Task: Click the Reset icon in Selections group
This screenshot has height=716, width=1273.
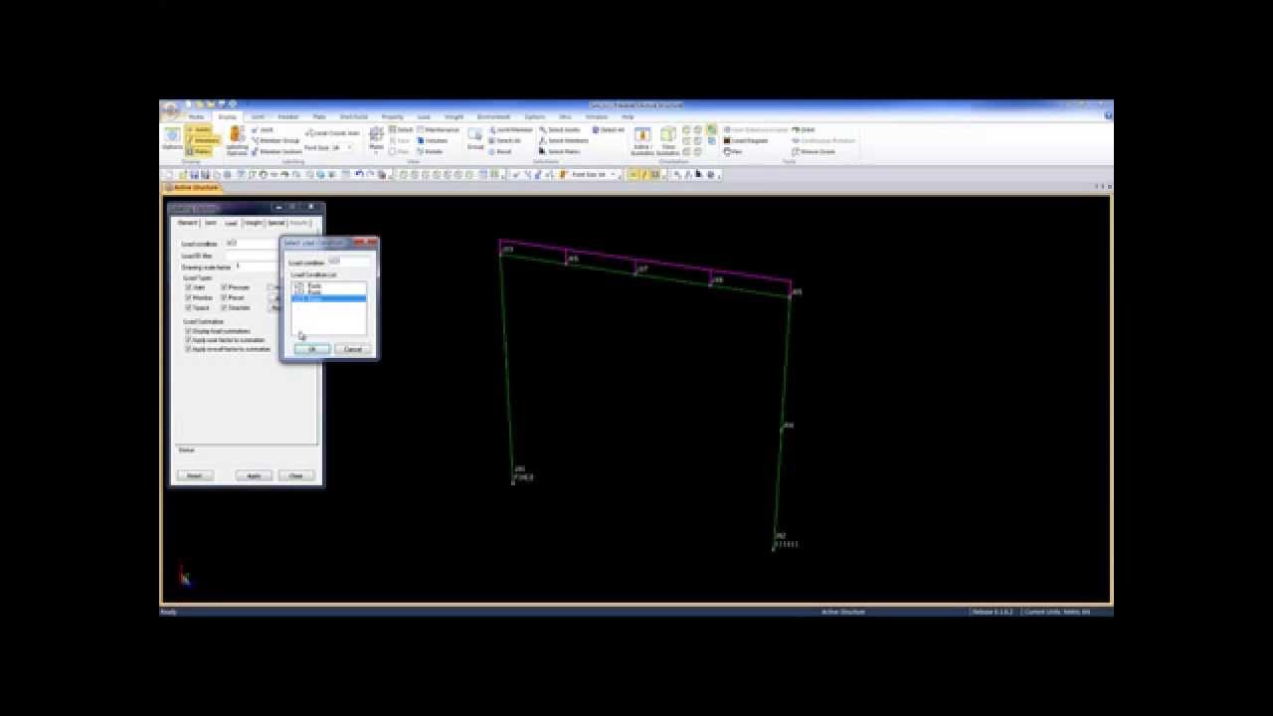Action: (x=498, y=151)
